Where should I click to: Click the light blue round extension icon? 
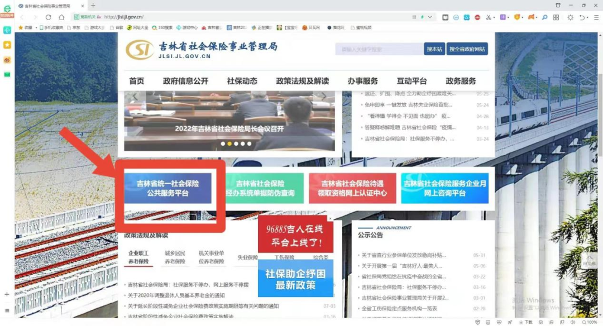(456, 17)
